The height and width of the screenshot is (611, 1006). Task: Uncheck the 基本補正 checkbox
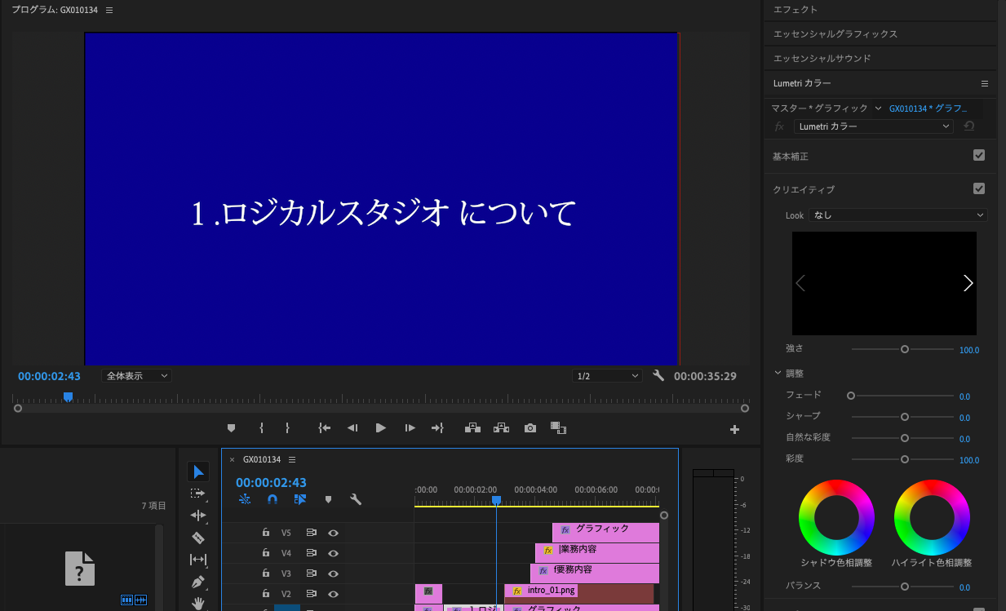tap(979, 155)
